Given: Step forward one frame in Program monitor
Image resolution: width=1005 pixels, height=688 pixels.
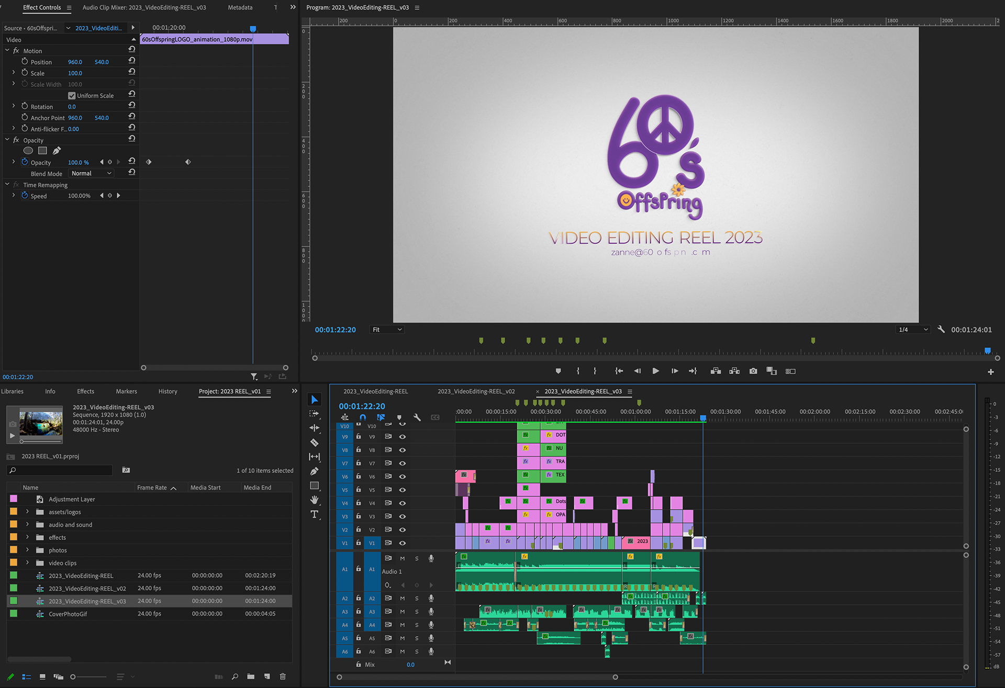Looking at the screenshot, I should pyautogui.click(x=674, y=371).
